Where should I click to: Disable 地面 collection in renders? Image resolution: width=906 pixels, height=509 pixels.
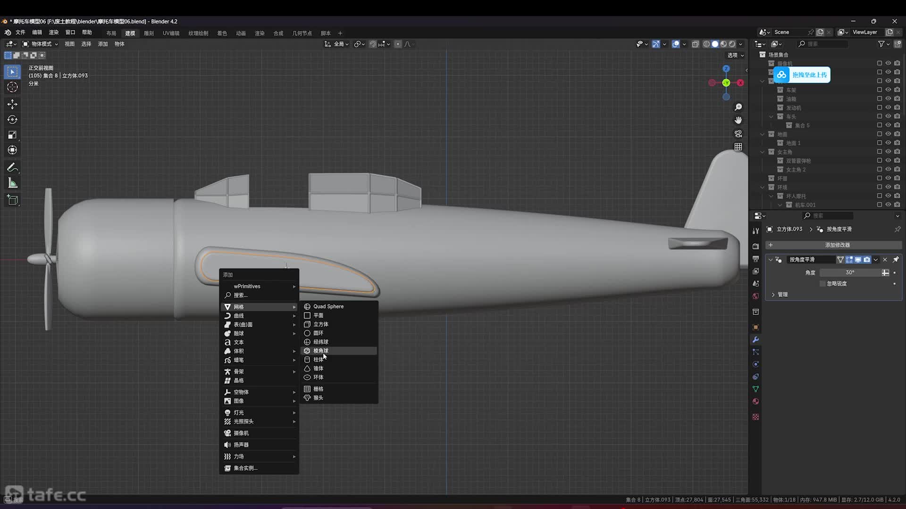(897, 134)
